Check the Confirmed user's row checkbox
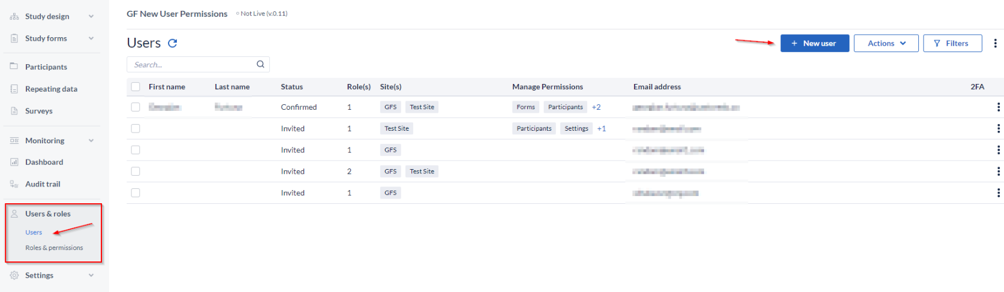Screen dimensions: 1004x292 click(x=136, y=107)
